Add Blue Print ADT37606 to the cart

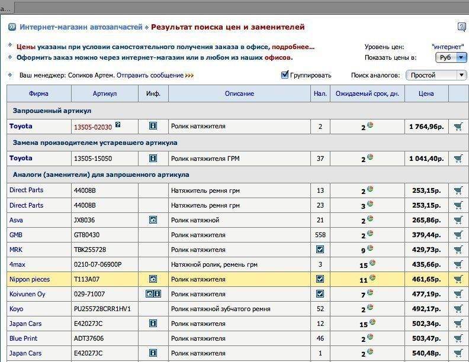pos(458,339)
